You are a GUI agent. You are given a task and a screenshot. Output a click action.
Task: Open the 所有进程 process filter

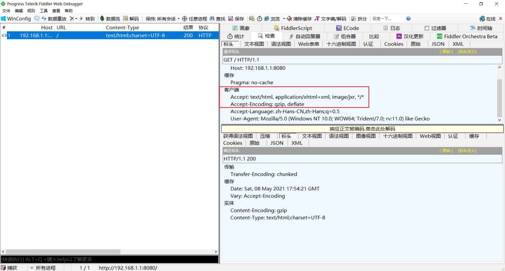[x=43, y=268]
